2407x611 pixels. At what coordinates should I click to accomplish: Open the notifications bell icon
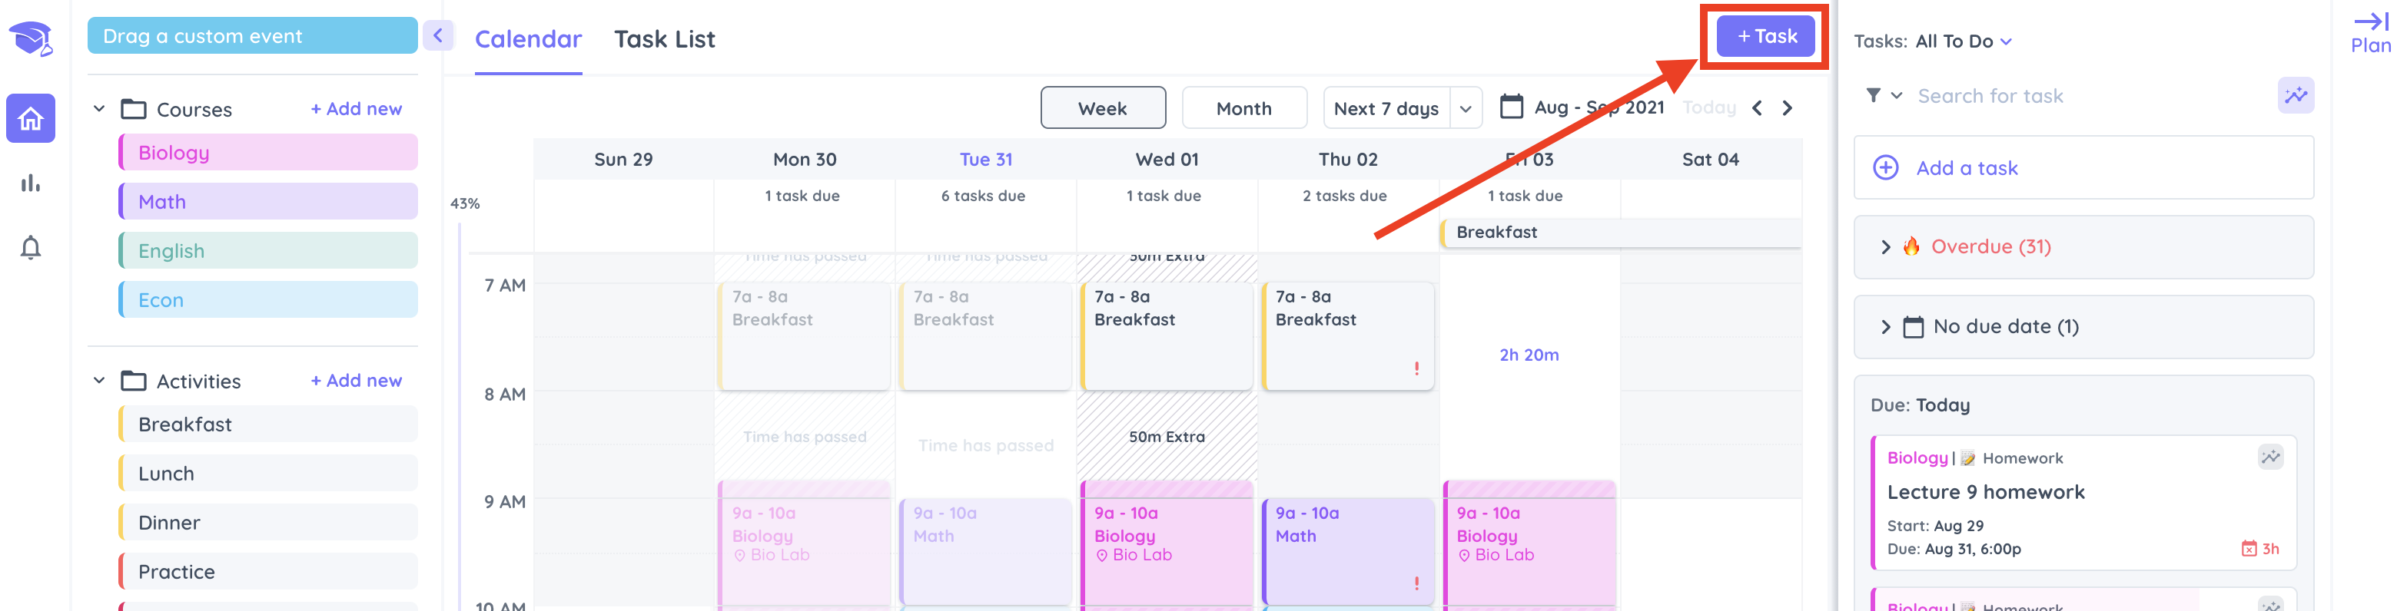[x=31, y=247]
